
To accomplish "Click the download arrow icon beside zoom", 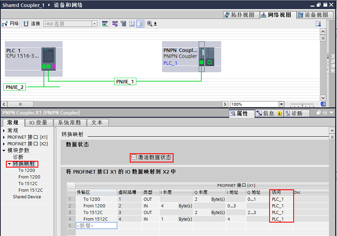I will click(155, 24).
